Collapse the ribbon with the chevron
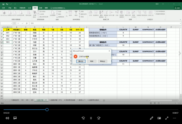The height and width of the screenshot is (124, 182). tap(180, 19)
